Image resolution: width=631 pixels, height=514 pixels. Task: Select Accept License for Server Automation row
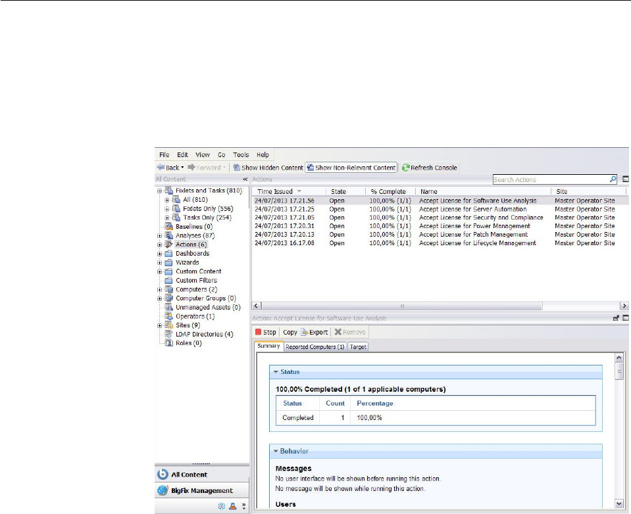[439, 209]
